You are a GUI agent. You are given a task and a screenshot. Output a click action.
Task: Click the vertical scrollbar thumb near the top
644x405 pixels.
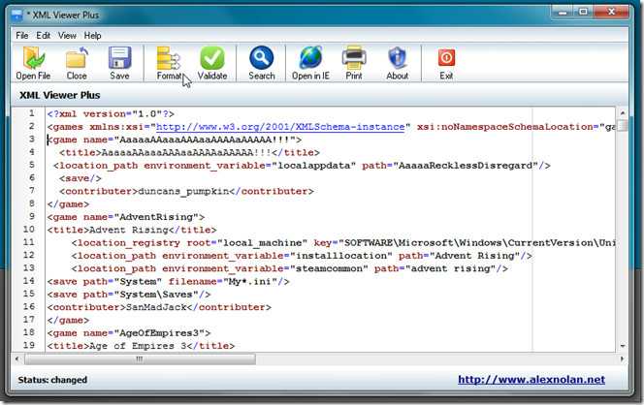pos(623,125)
